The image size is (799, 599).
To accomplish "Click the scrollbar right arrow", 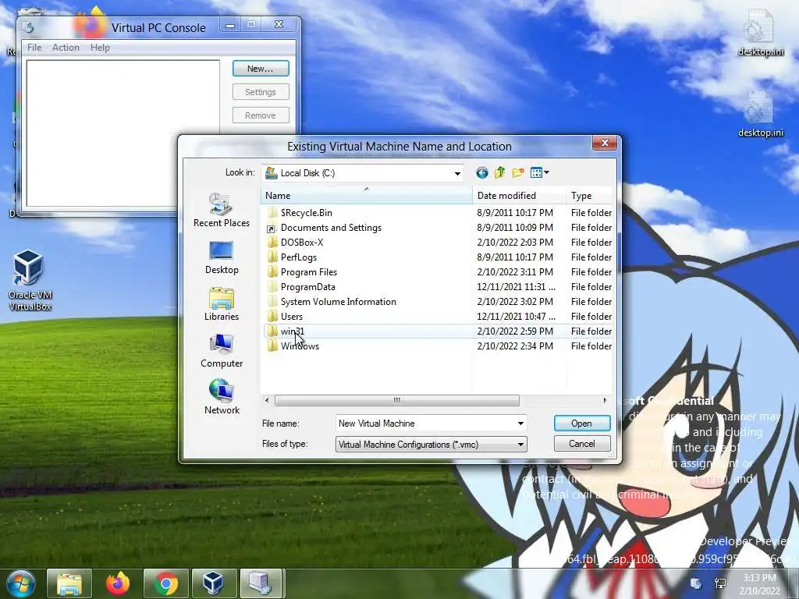I will pyautogui.click(x=605, y=400).
